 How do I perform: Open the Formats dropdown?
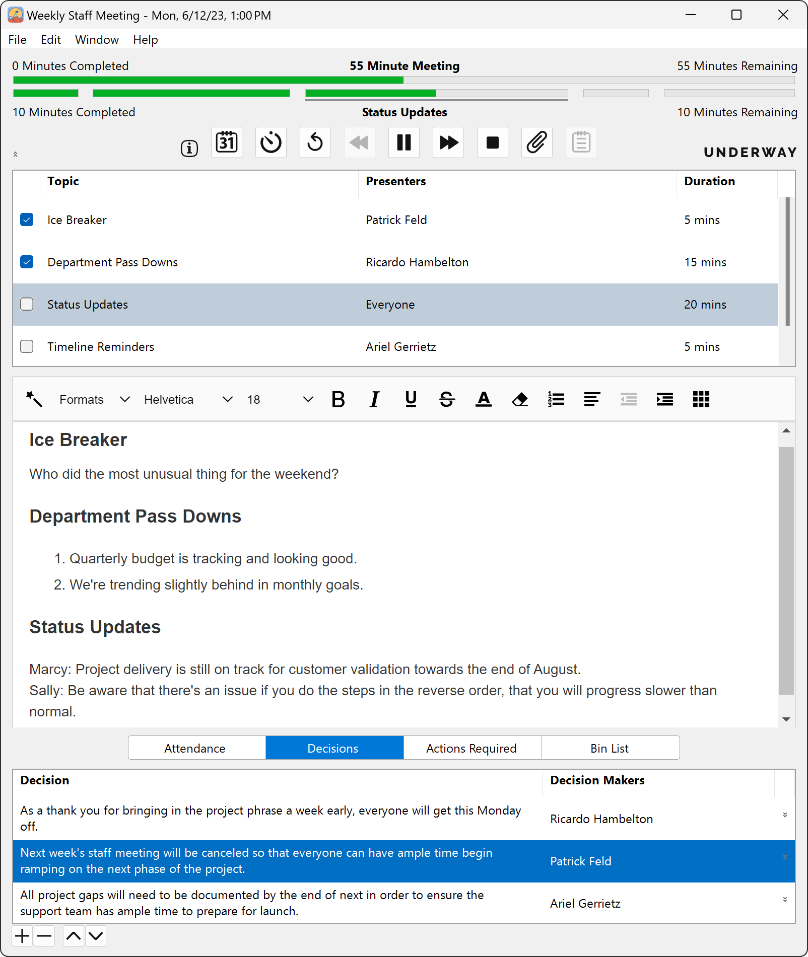(x=94, y=400)
